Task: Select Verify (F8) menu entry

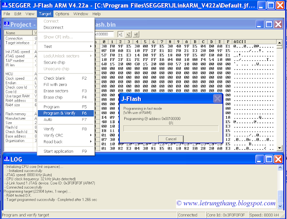Action: 65,129
